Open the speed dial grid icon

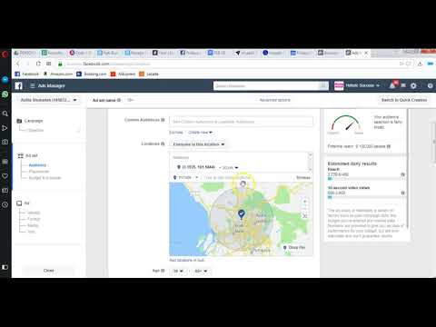pyautogui.click(x=48, y=64)
